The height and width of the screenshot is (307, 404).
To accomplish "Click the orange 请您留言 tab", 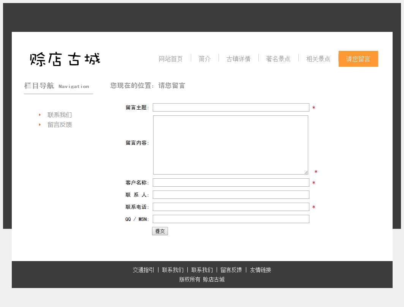I will [x=358, y=59].
